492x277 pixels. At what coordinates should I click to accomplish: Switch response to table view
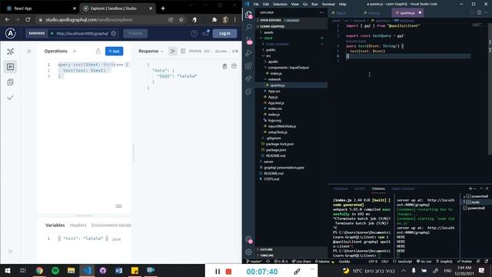pyautogui.click(x=183, y=52)
